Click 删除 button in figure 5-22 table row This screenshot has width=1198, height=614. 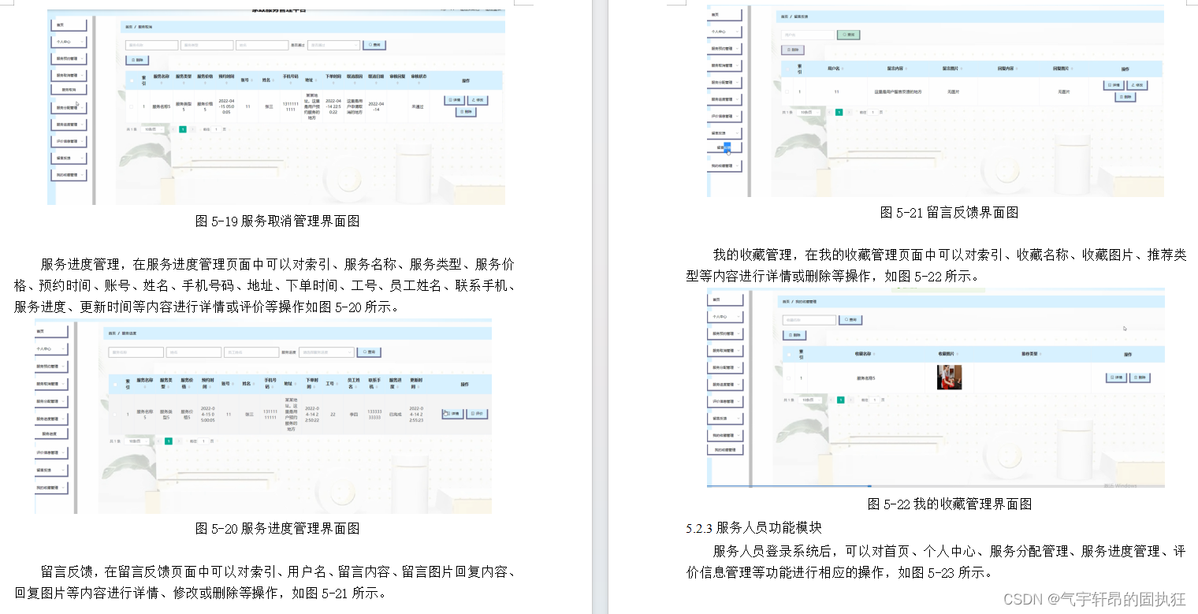click(x=1140, y=378)
